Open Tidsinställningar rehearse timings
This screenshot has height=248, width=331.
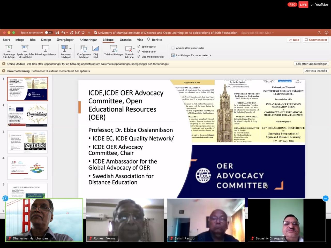pyautogui.click(x=114, y=49)
